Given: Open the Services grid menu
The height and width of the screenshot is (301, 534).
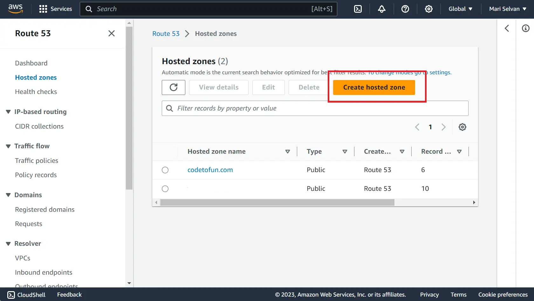Looking at the screenshot, I should 56,9.
